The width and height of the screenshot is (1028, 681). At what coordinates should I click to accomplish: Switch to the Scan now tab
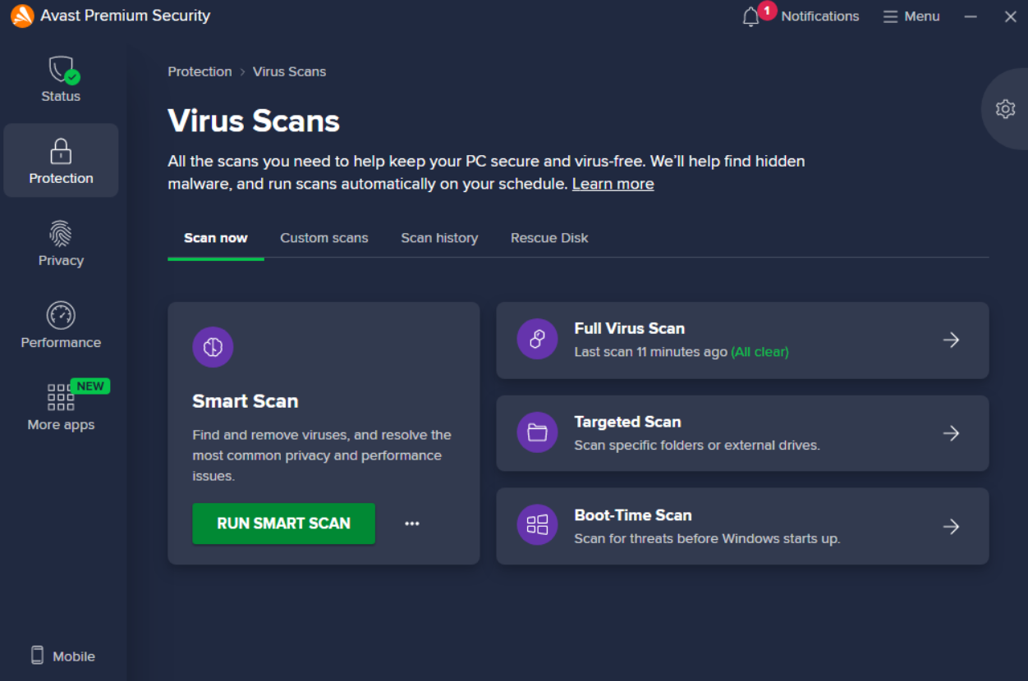pos(216,238)
